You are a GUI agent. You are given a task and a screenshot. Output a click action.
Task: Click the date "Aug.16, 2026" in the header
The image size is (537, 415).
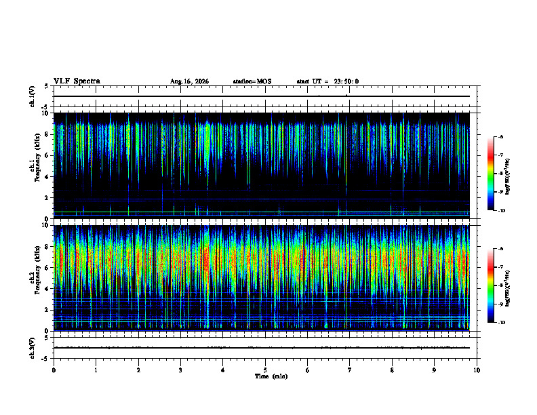189,81
